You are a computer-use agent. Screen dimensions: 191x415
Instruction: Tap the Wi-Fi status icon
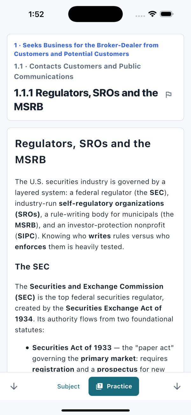[153, 14]
